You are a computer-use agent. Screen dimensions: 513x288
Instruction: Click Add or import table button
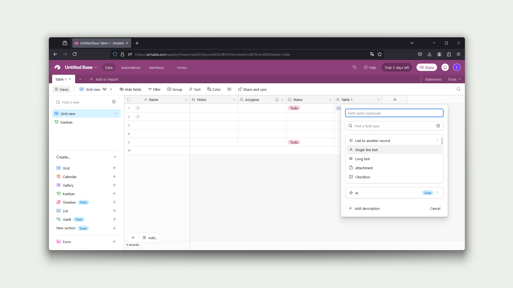[104, 79]
